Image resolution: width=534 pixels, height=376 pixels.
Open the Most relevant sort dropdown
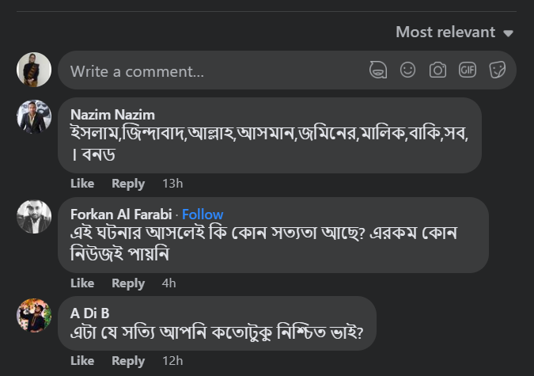tap(455, 32)
